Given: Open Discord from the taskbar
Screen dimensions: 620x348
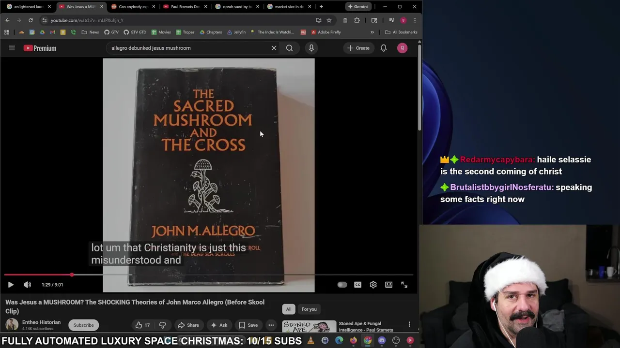Looking at the screenshot, I should pyautogui.click(x=382, y=341).
